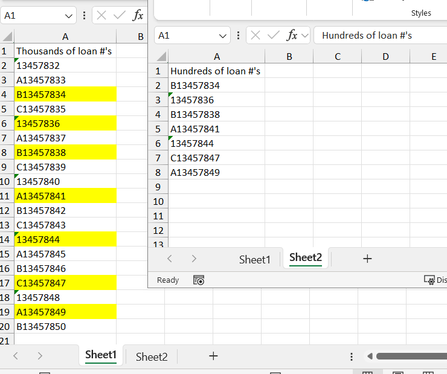Select cell A13457849 in the front window

tap(217, 172)
